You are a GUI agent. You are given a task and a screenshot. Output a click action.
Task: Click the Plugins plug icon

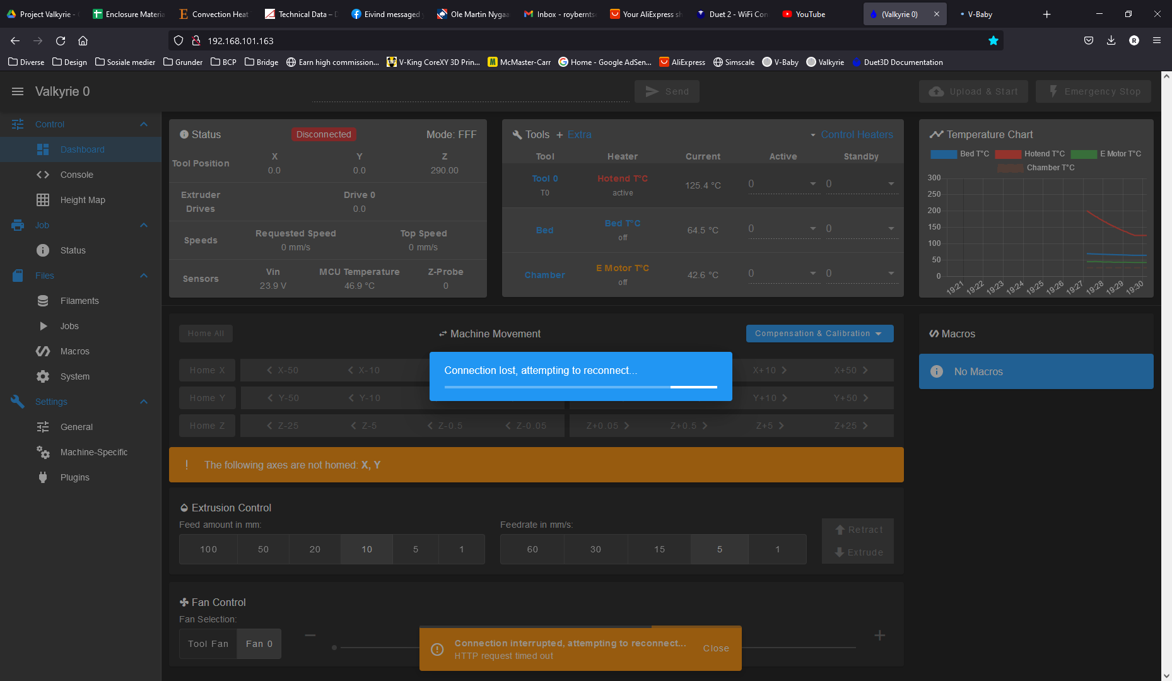43,477
